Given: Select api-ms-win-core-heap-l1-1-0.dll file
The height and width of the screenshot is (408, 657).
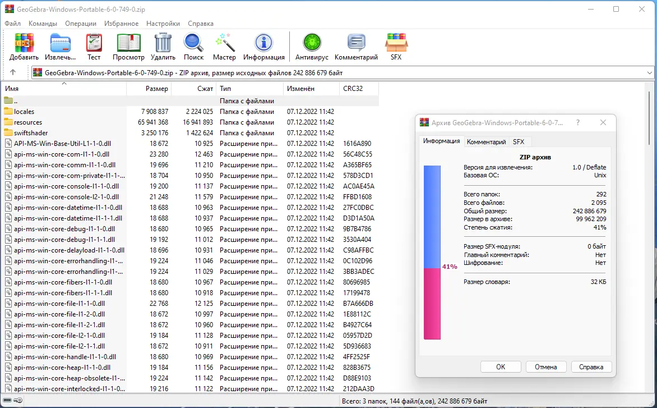Looking at the screenshot, I should click(62, 368).
